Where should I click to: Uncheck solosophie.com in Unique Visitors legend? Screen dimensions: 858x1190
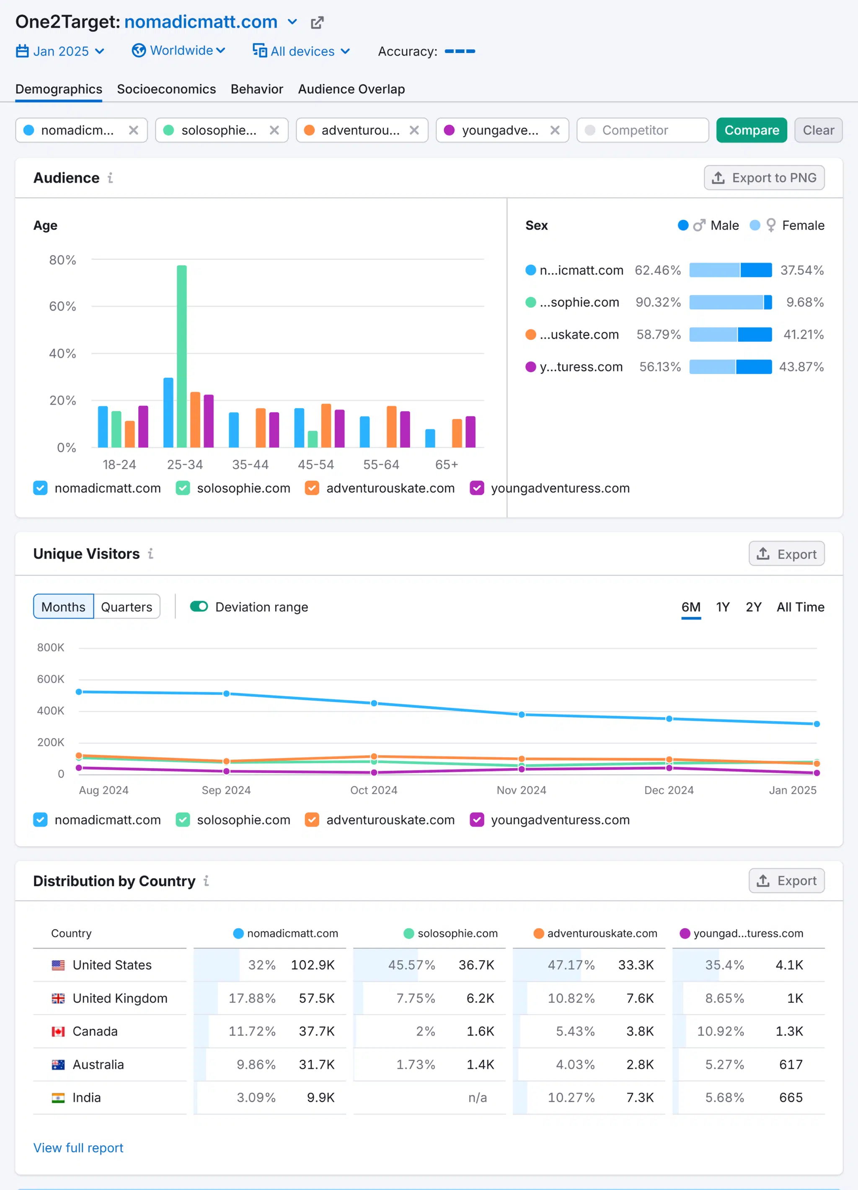(183, 820)
